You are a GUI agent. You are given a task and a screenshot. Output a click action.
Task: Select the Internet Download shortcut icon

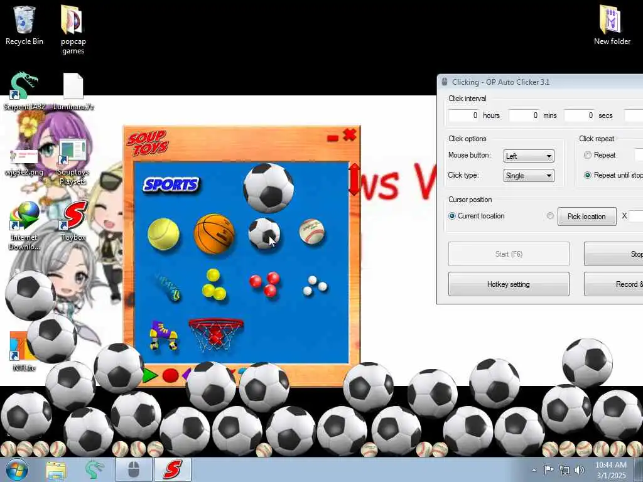(x=24, y=226)
